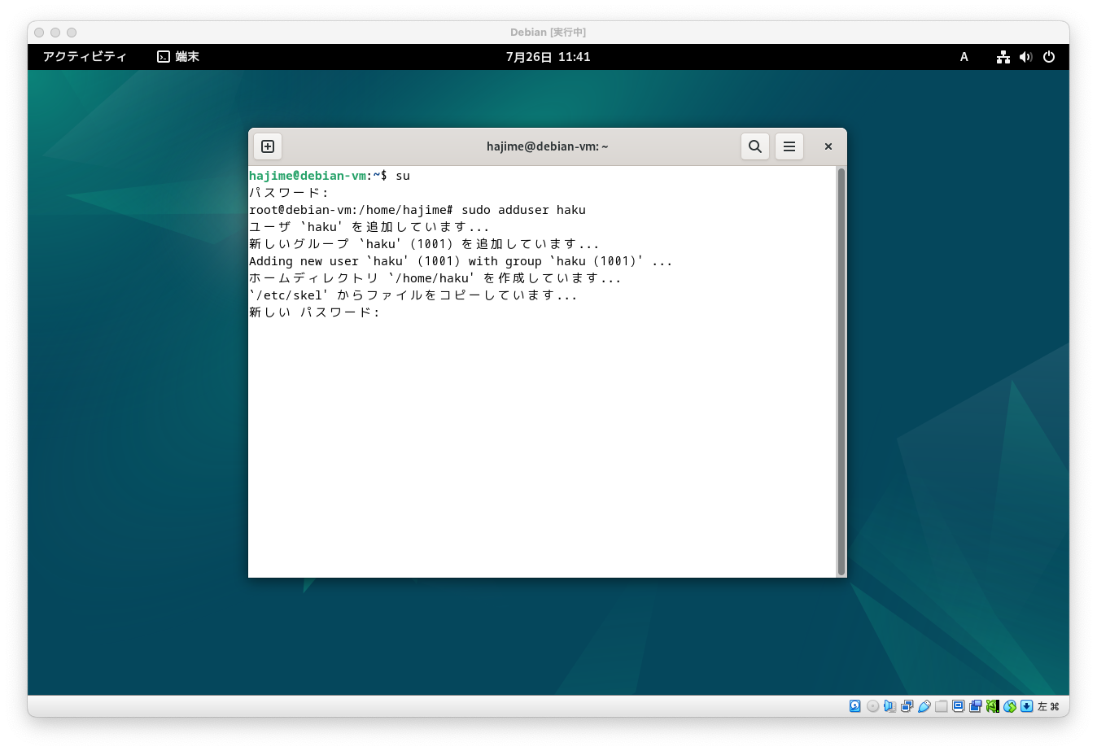Open the terminal hamburger menu
1097x751 pixels.
point(789,146)
